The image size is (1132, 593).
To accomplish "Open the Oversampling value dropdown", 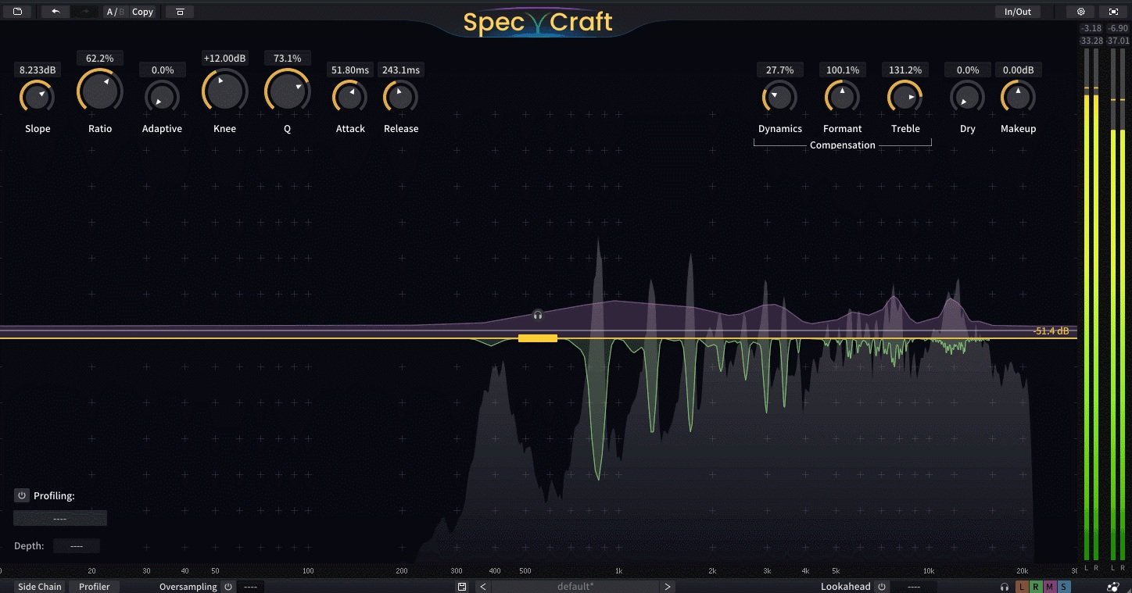I will (251, 587).
